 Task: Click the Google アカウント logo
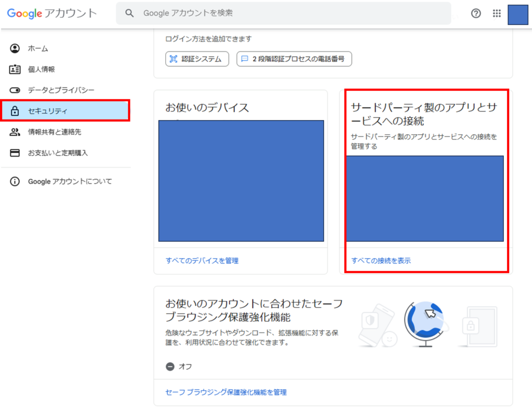pos(52,13)
